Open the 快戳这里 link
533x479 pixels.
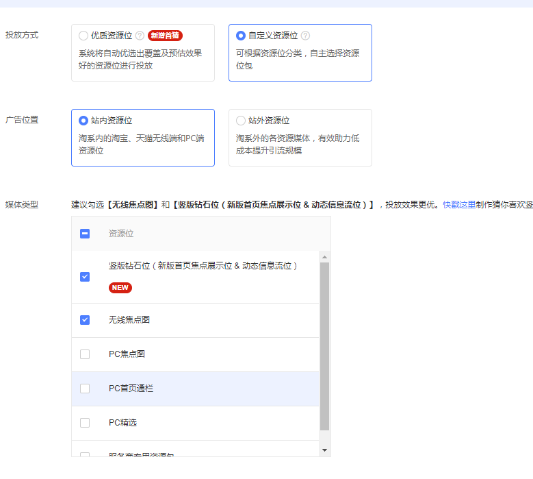459,204
